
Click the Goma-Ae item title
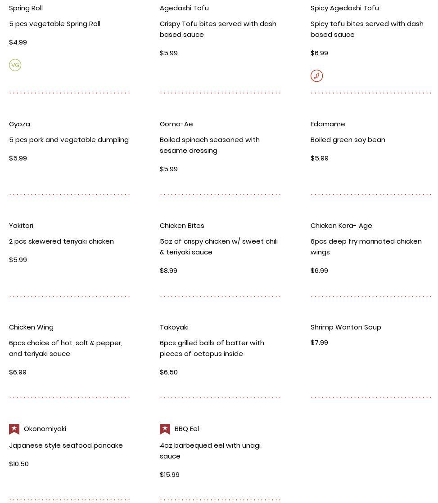[176, 124]
